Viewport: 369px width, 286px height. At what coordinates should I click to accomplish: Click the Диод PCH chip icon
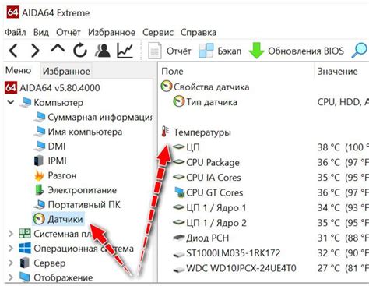[179, 238]
